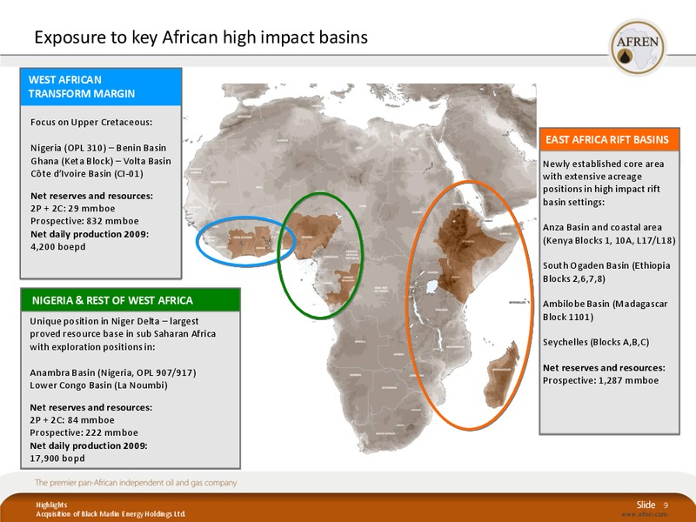Click highlighted Côte d'Ivoire region on the map

point(242,244)
